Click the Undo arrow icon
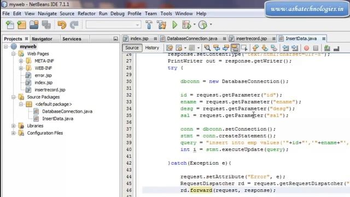Screen dimensions: 350x197 [x=62, y=25]
